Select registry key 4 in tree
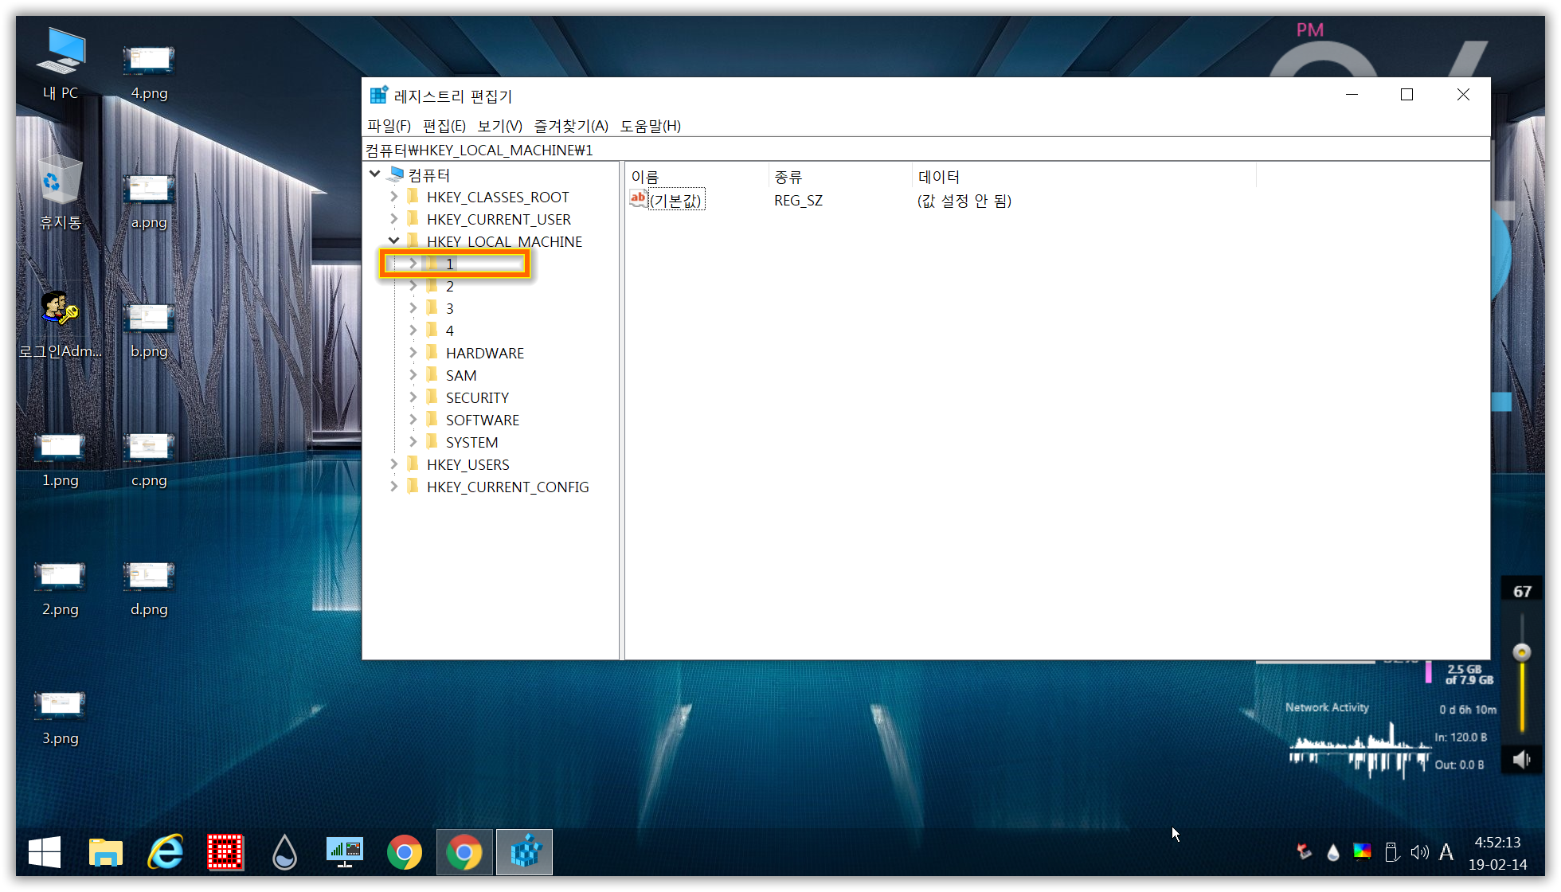Viewport: 1561px width, 892px height. point(450,331)
